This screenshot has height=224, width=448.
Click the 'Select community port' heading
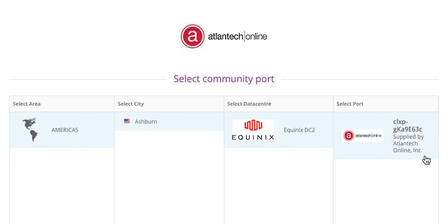(x=224, y=79)
